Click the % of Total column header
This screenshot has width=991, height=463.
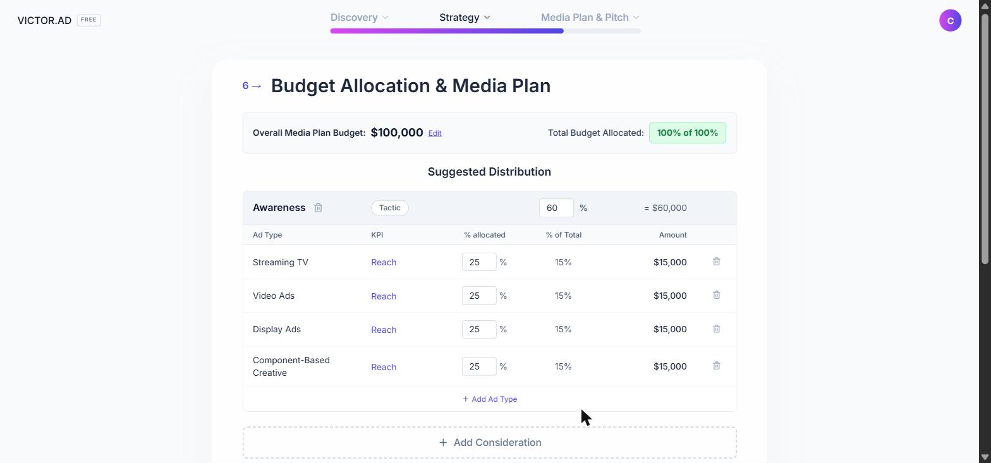tap(564, 235)
